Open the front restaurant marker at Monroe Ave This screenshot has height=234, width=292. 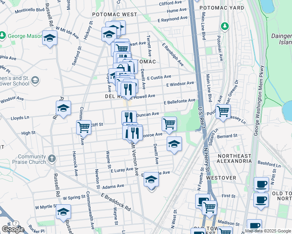click(x=135, y=133)
